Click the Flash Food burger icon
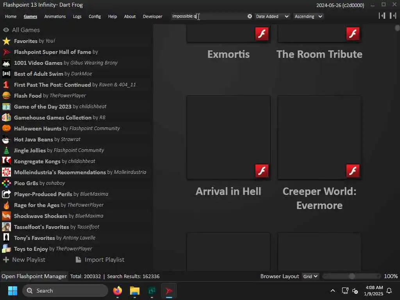Screen dimensions: 400x300 tap(6, 96)
